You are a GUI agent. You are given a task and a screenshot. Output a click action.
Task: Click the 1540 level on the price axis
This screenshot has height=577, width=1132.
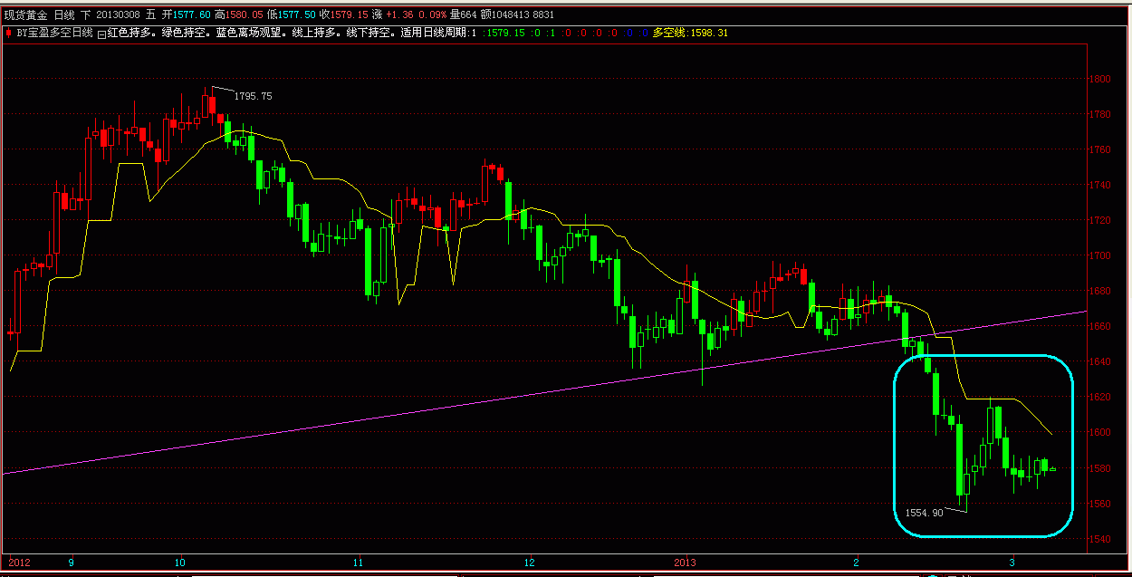(1100, 539)
